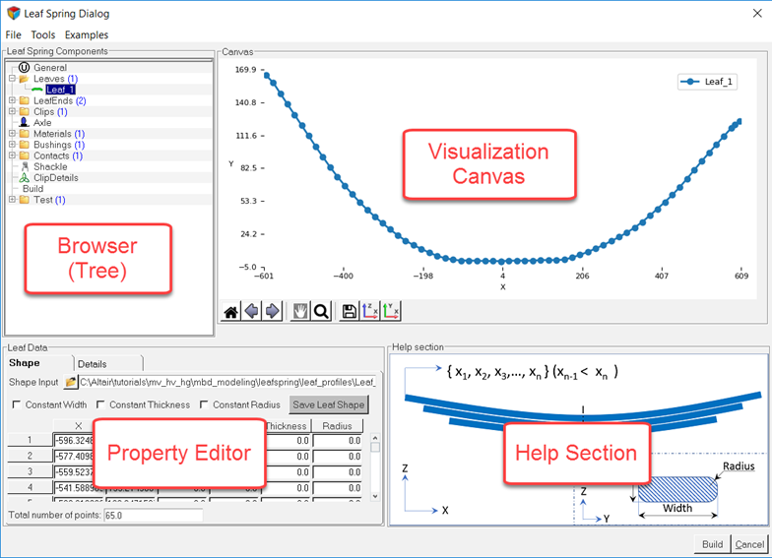Enable the Constant Width checkbox
The width and height of the screenshot is (772, 558).
coord(16,404)
